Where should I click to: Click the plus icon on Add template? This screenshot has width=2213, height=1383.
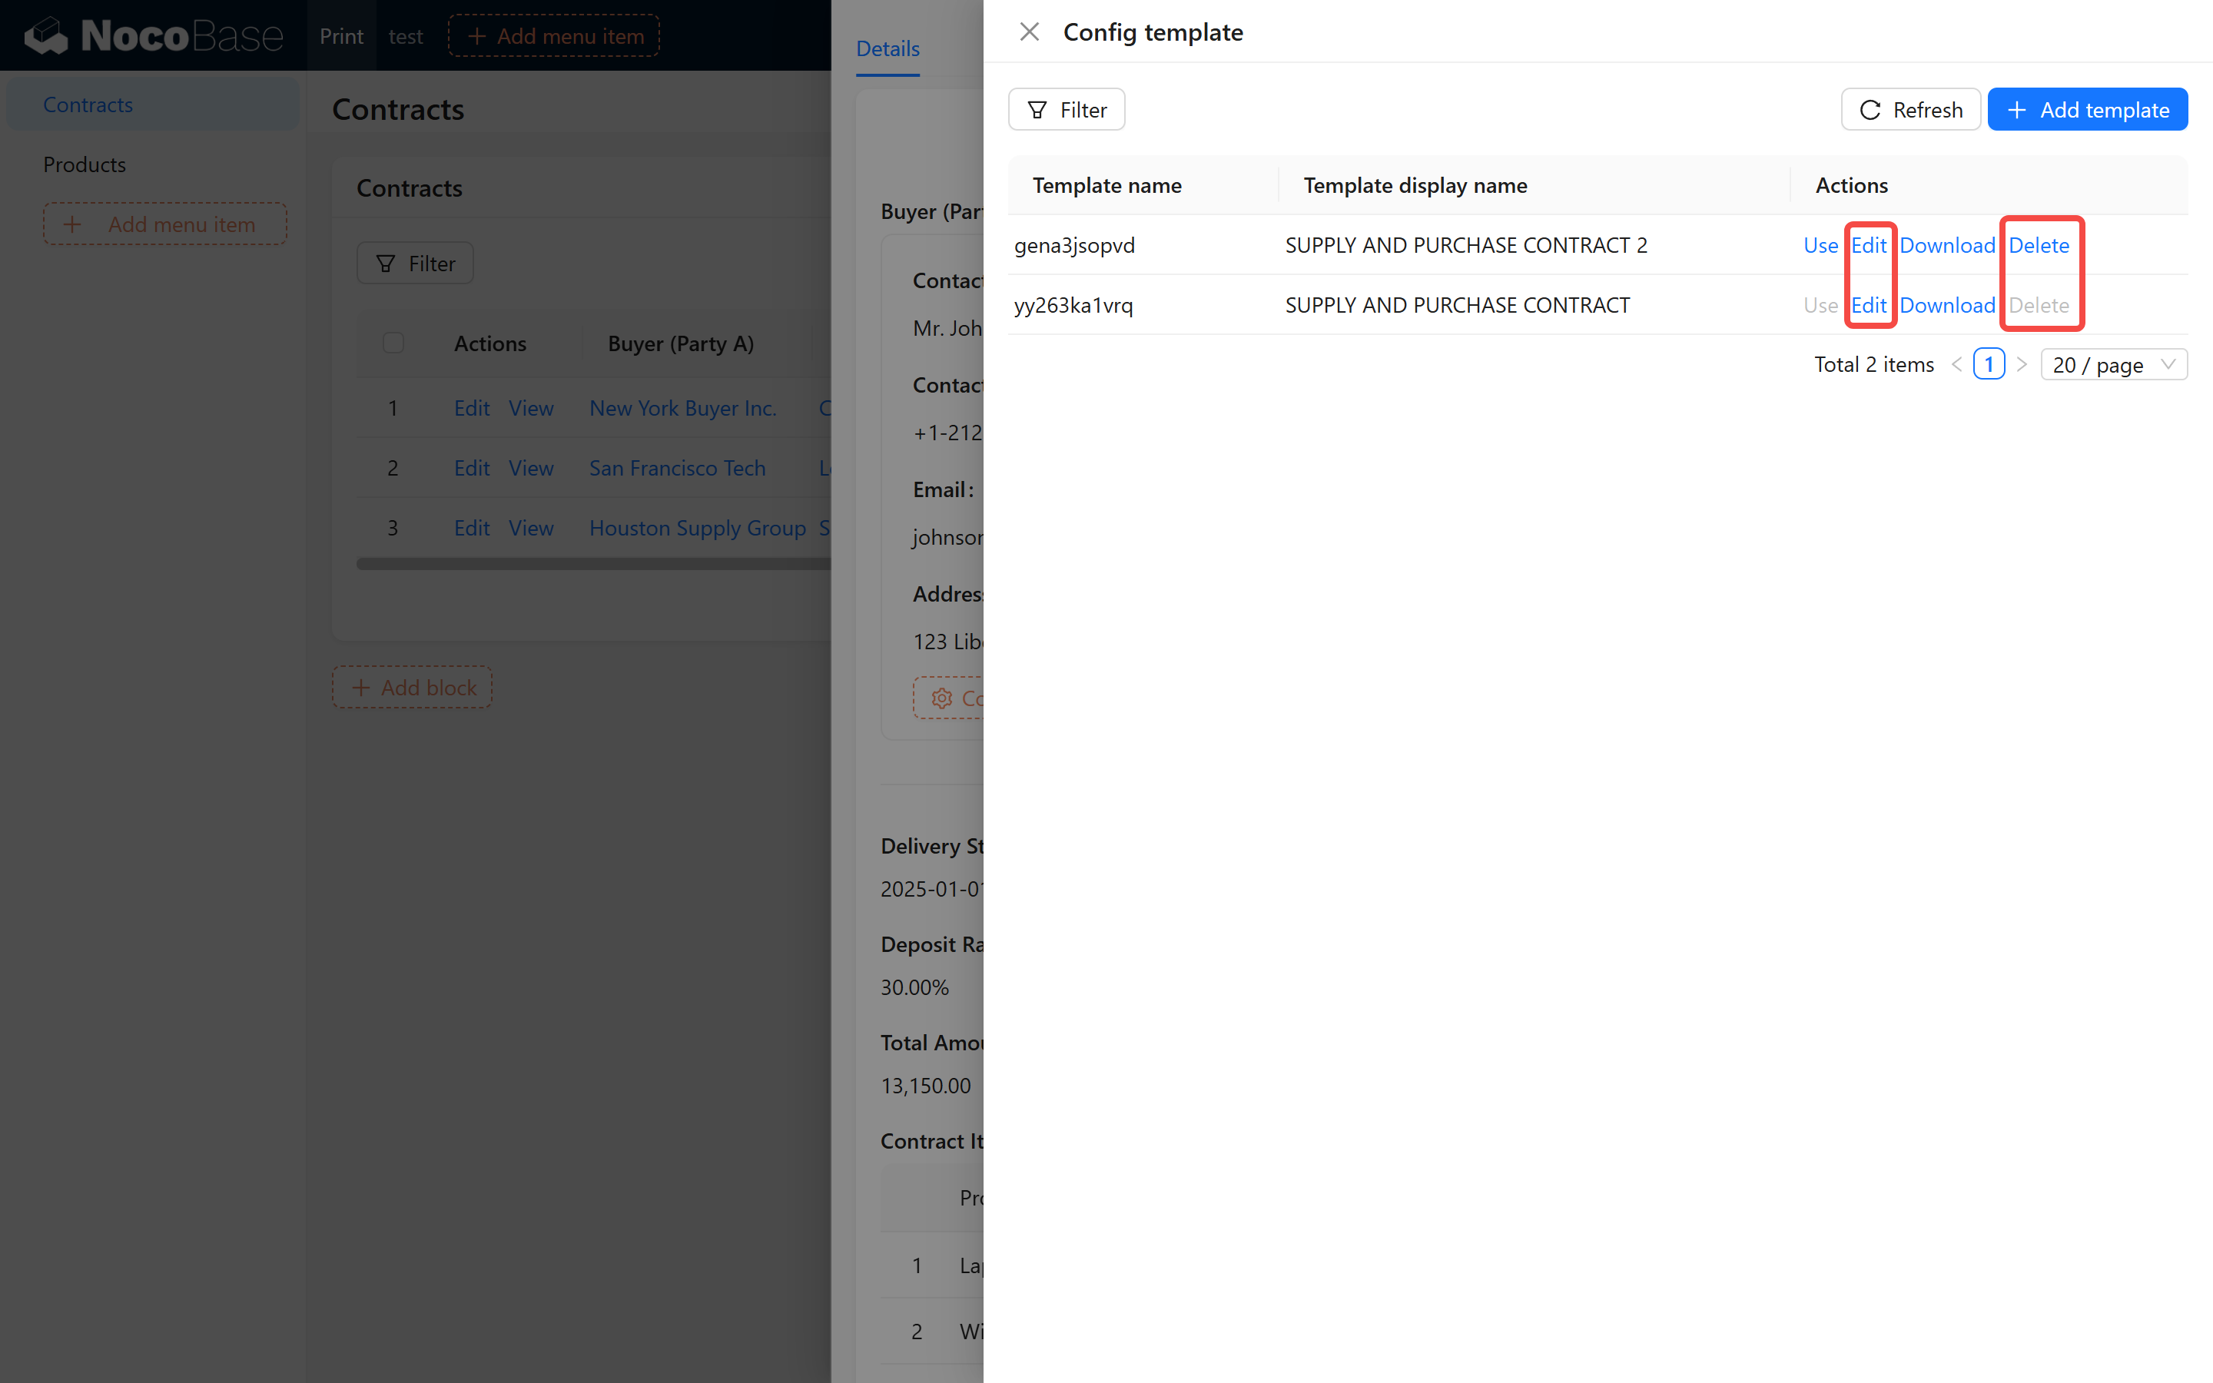pos(2016,110)
